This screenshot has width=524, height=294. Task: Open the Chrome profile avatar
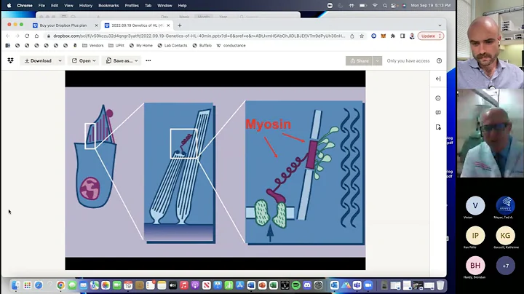tap(412, 36)
